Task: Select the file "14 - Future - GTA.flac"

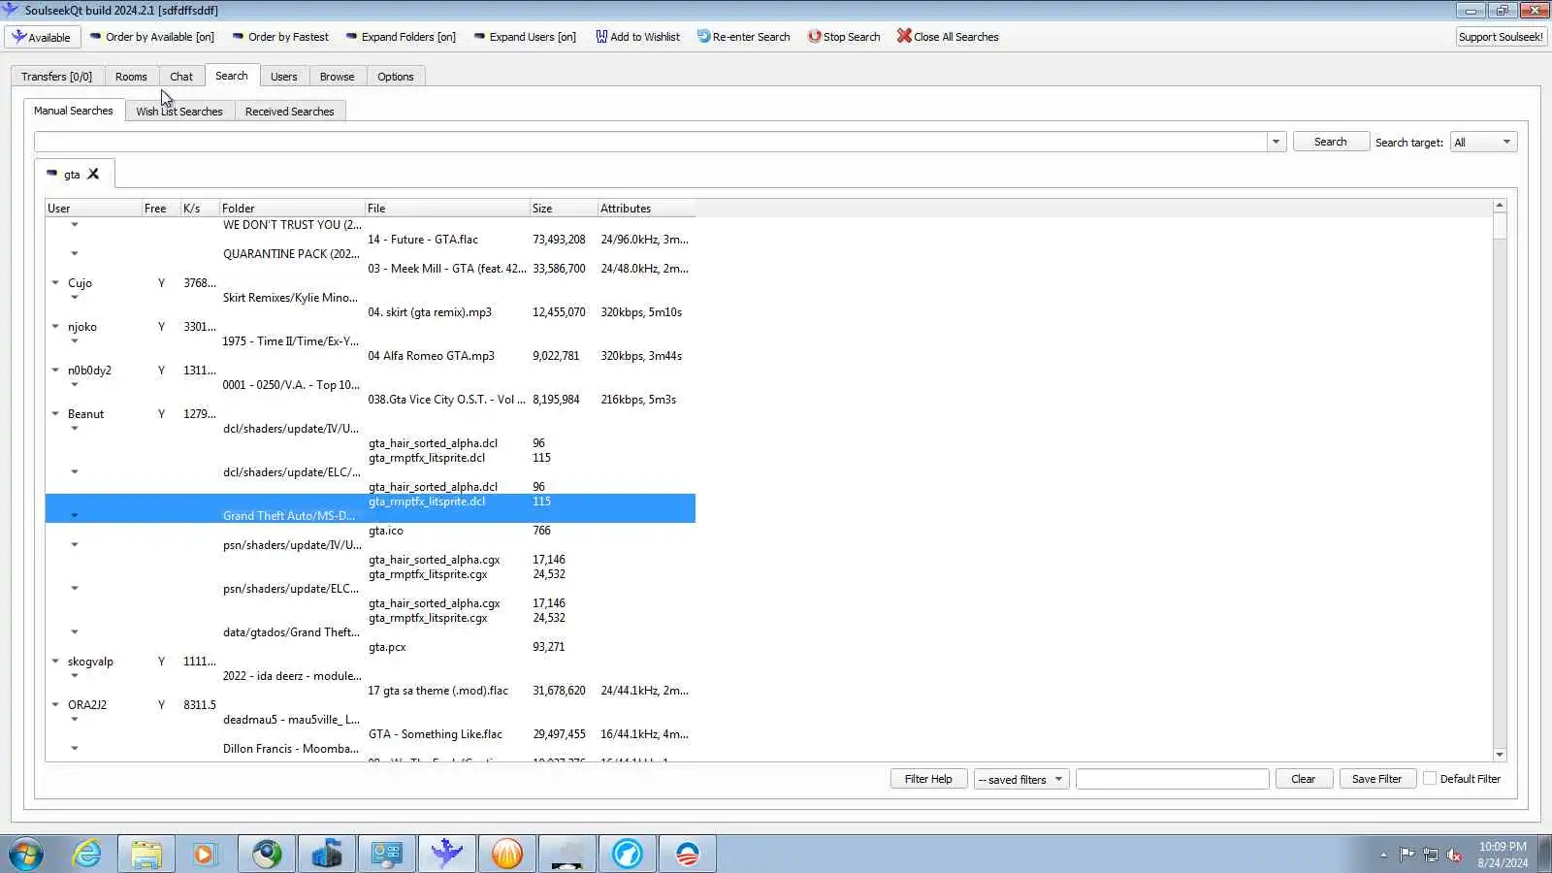Action: (x=423, y=240)
